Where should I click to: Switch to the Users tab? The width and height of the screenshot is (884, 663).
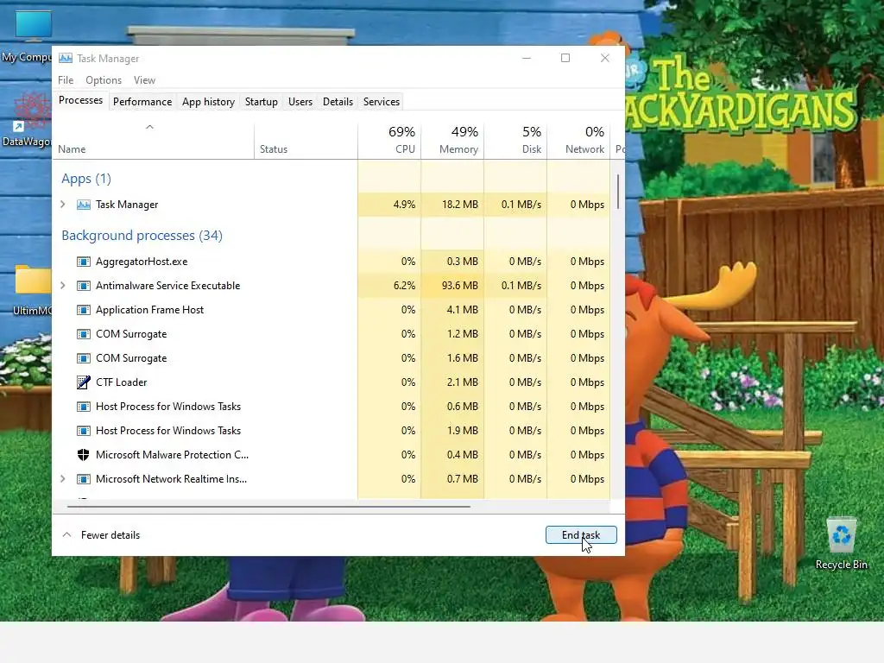300,102
